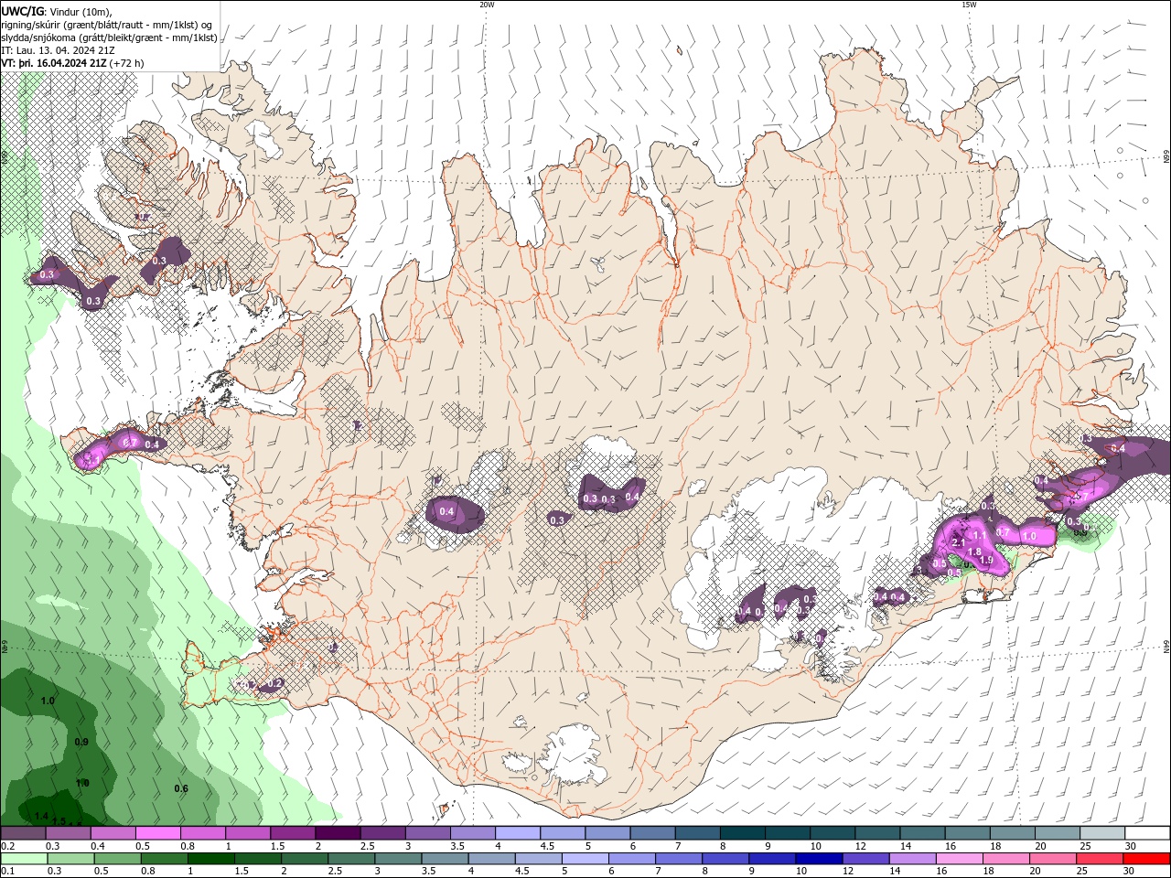The height and width of the screenshot is (878, 1171).
Task: Click the '15W' longitude label
Action: (969, 5)
